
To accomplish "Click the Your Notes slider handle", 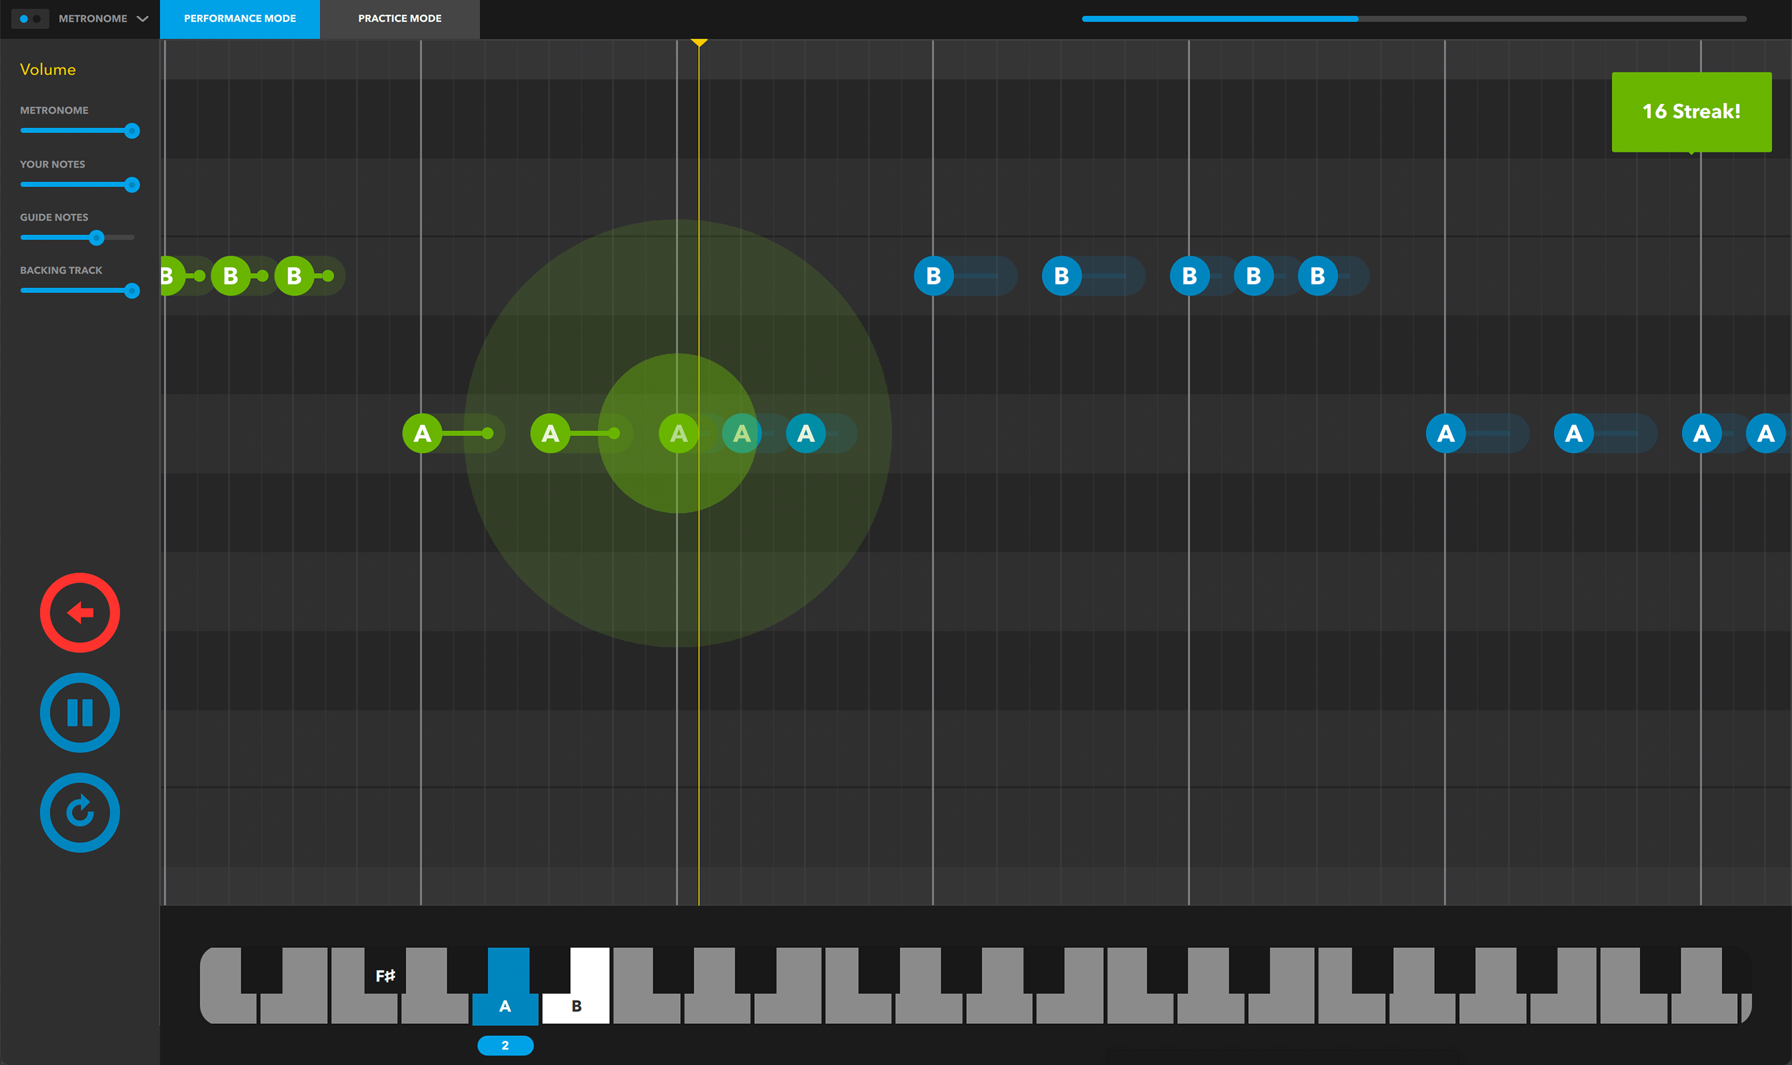I will 131,184.
